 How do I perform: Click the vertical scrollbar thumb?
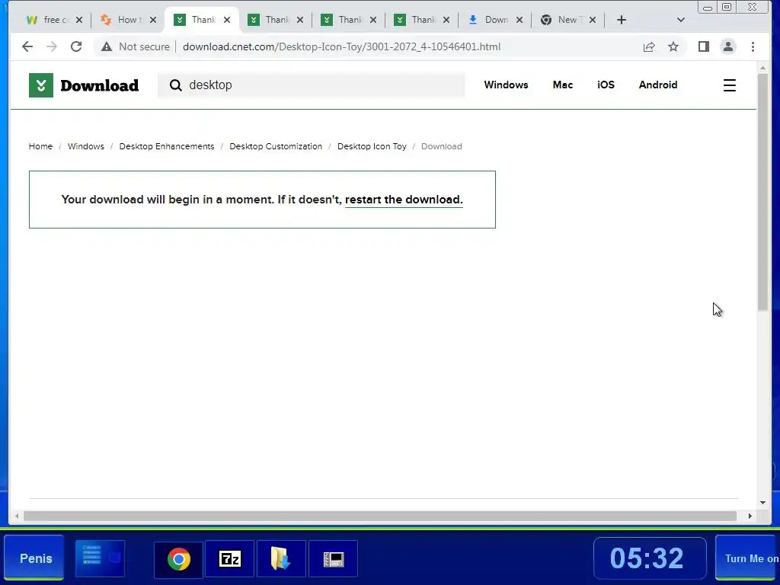click(762, 192)
